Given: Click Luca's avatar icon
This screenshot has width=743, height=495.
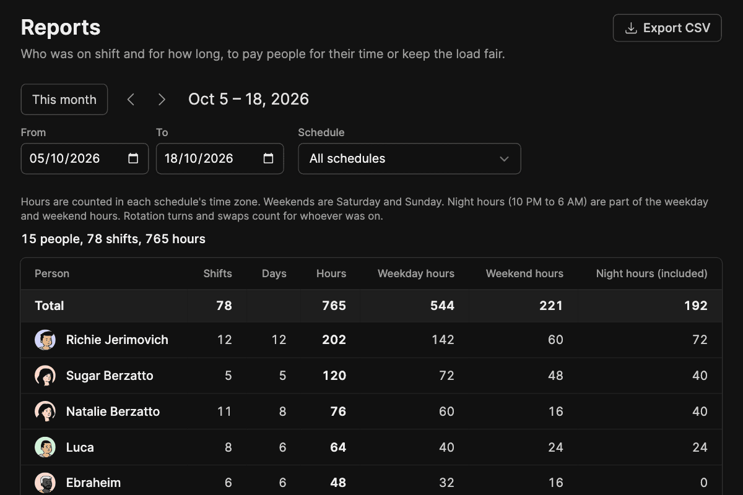Looking at the screenshot, I should [45, 447].
